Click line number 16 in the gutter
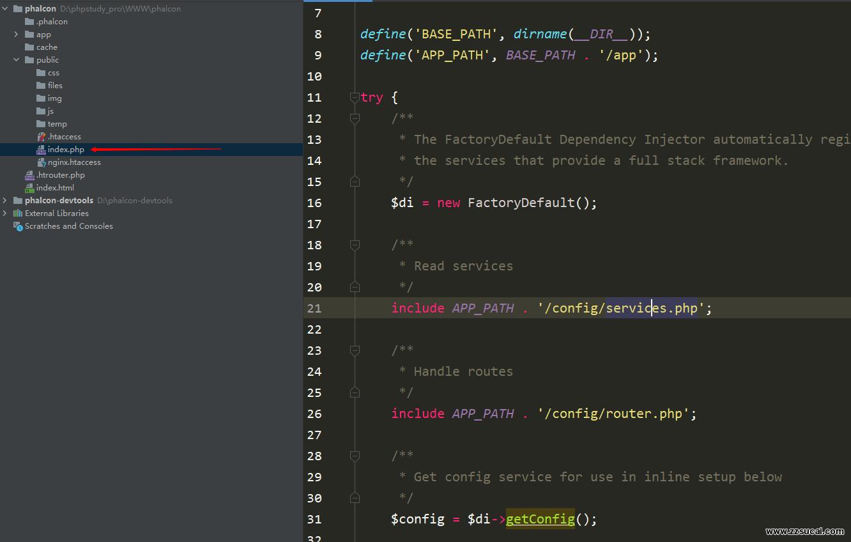Viewport: 851px width, 542px height. click(x=314, y=203)
